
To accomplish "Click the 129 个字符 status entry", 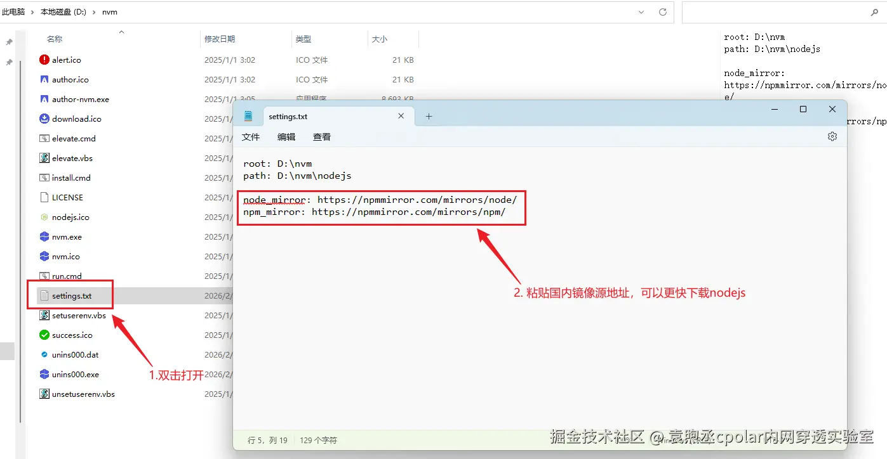I will click(x=318, y=440).
